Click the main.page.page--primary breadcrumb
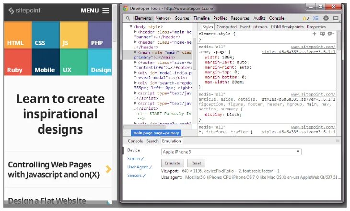The width and height of the screenshot is (350, 211). point(156,133)
